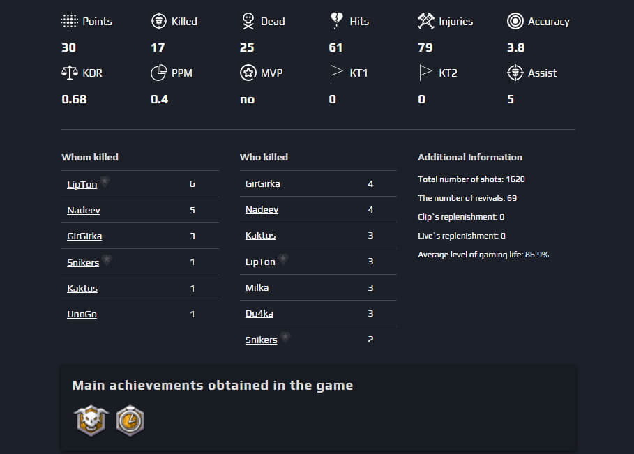Viewport: 634px width, 454px height.
Task: Click the KT1 flag icon
Action: pos(336,73)
